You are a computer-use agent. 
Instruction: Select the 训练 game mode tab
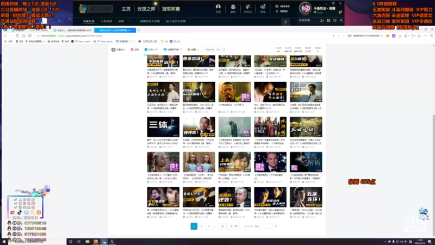121,21
